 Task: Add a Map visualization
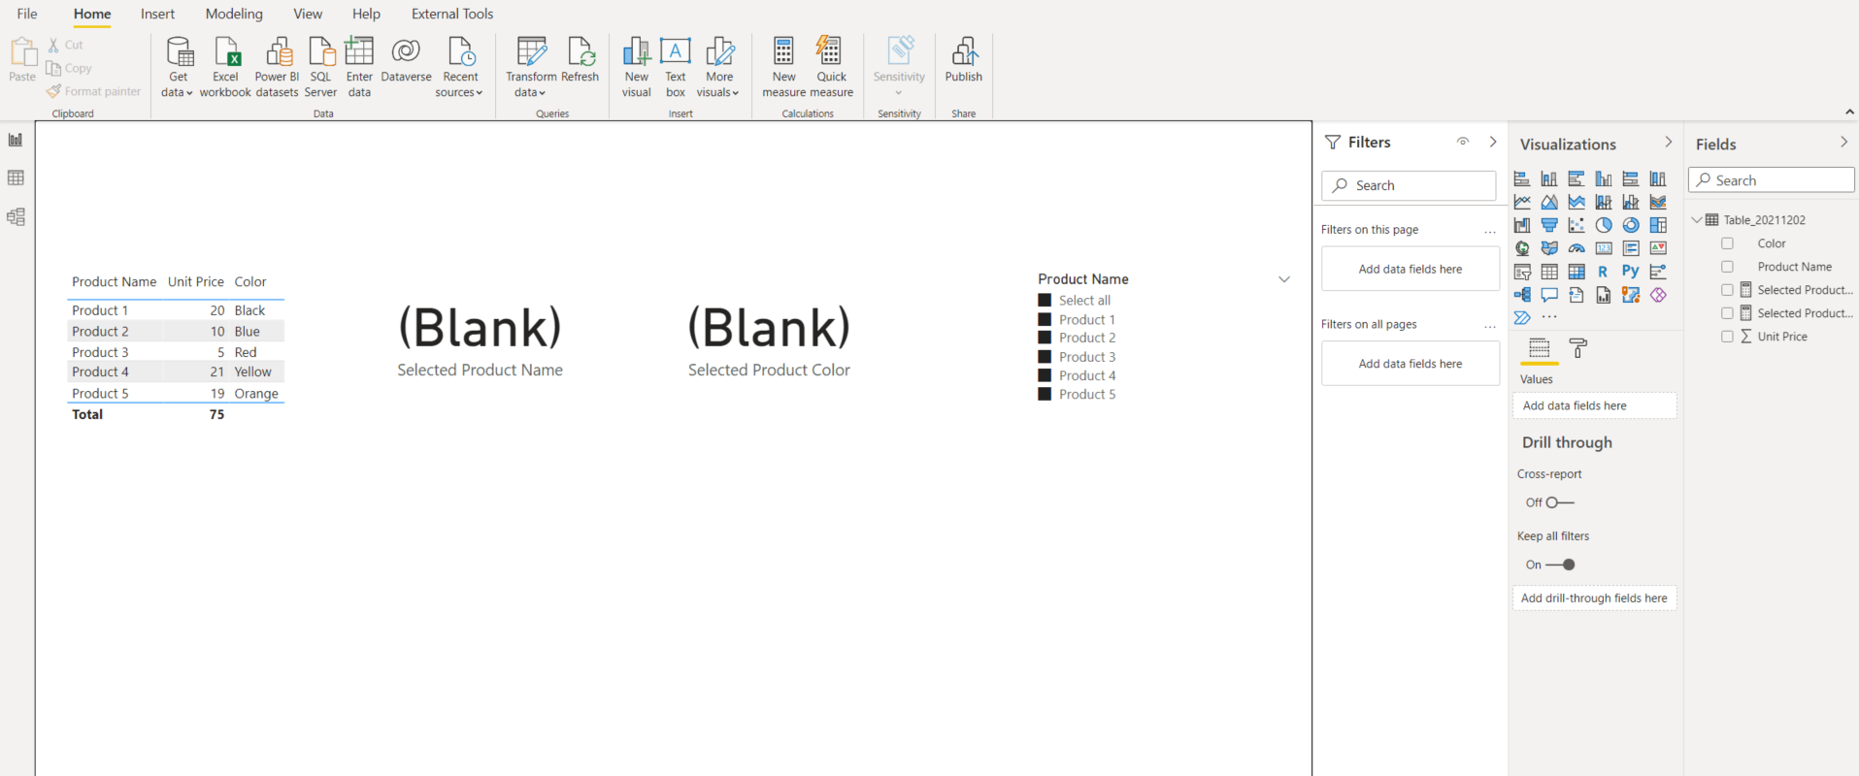(x=1522, y=248)
